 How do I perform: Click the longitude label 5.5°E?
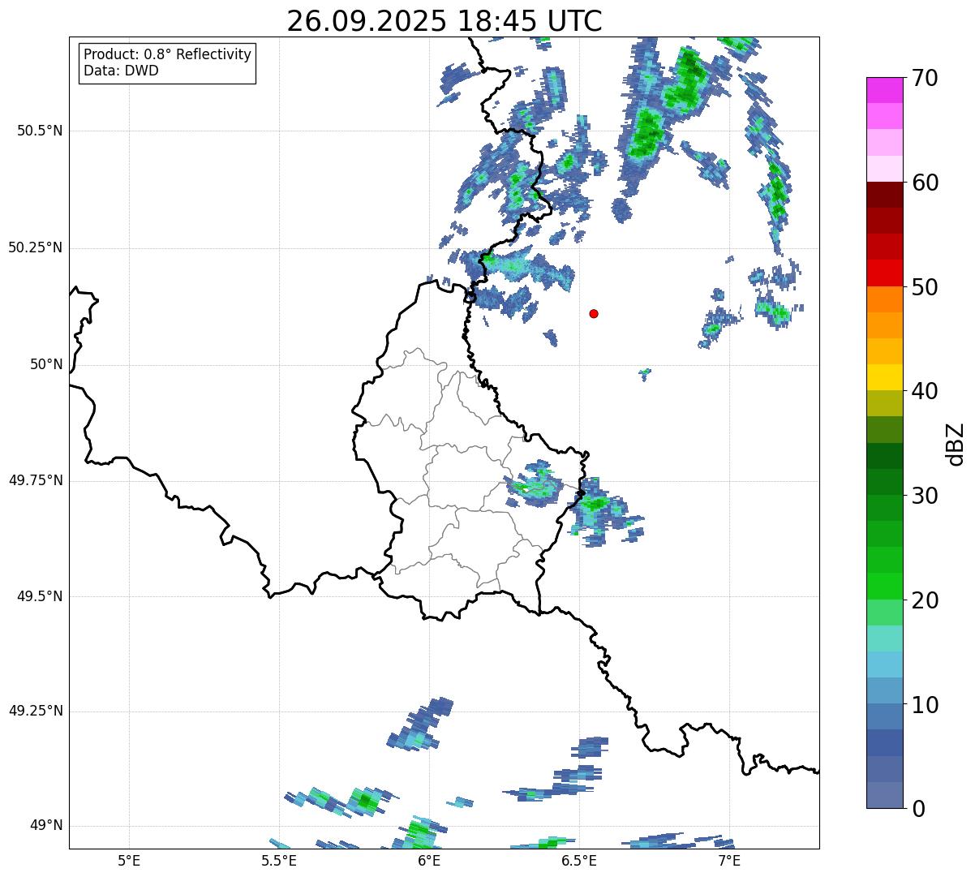[x=279, y=860]
